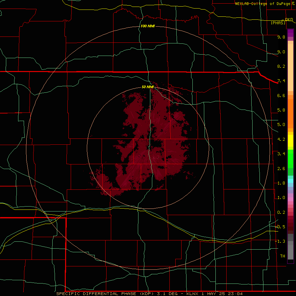Click the 0.2 value on the color scale
The image size is (296, 296).
coord(281,212)
